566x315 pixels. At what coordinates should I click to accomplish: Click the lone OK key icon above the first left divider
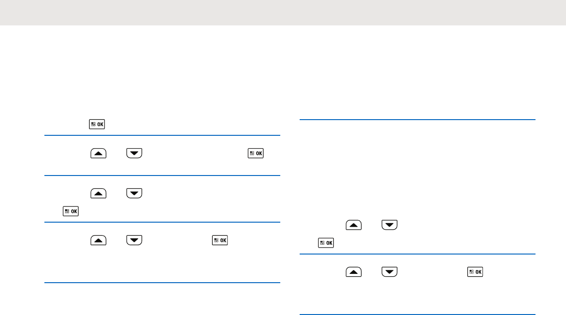(x=97, y=124)
